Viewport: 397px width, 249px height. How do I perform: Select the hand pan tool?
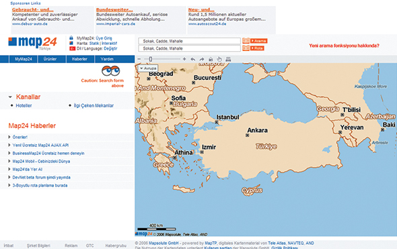coord(219,59)
